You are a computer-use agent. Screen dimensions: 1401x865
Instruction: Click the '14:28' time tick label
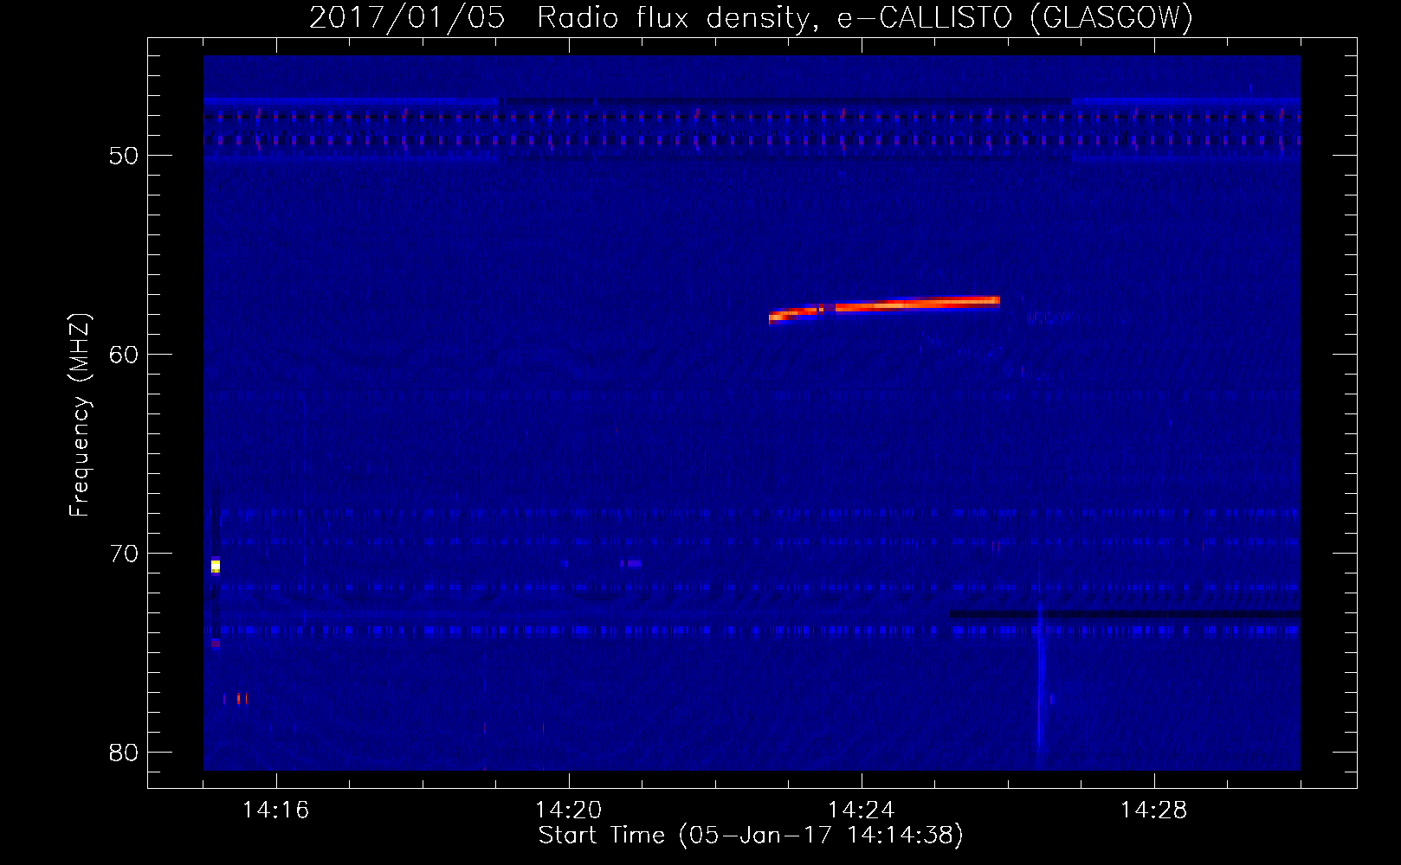(1154, 811)
